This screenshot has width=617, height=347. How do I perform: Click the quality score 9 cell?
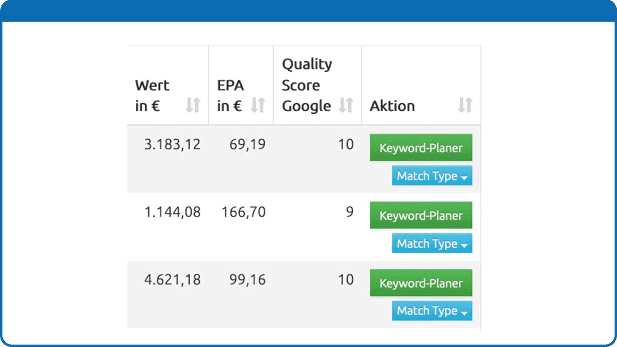click(349, 212)
